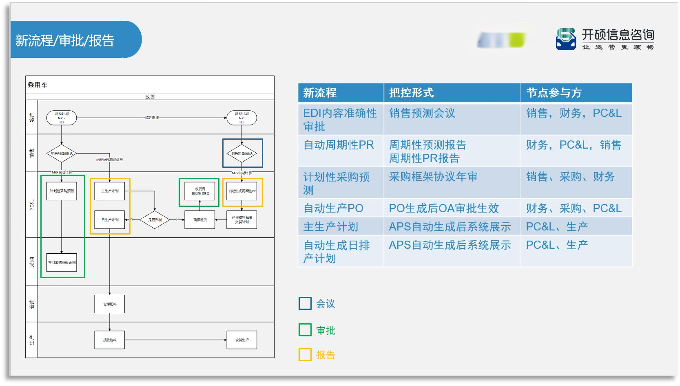The width and height of the screenshot is (680, 386).
Task: Click the 乘用车 flowchart title
Action: tap(38, 85)
